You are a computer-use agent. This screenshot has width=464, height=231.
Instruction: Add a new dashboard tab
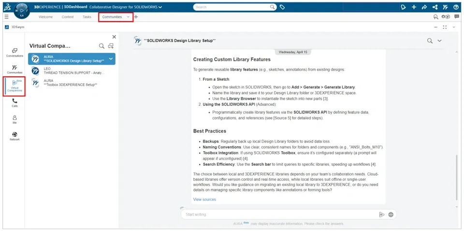click(136, 17)
